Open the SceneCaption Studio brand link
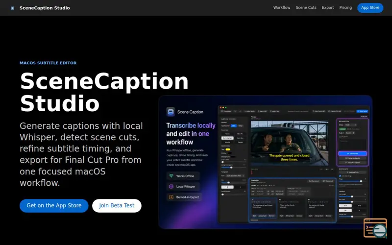Image resolution: width=392 pixels, height=245 pixels. (x=45, y=8)
